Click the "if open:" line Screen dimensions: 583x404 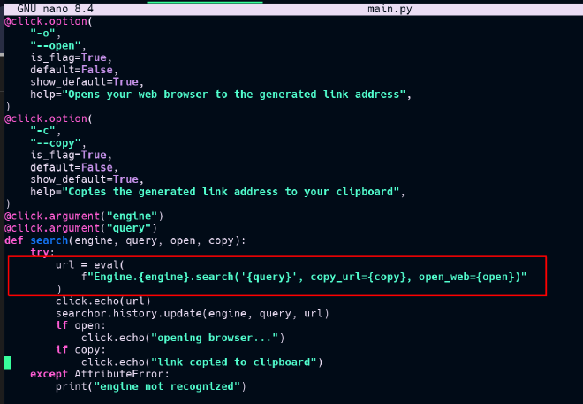tap(80, 325)
